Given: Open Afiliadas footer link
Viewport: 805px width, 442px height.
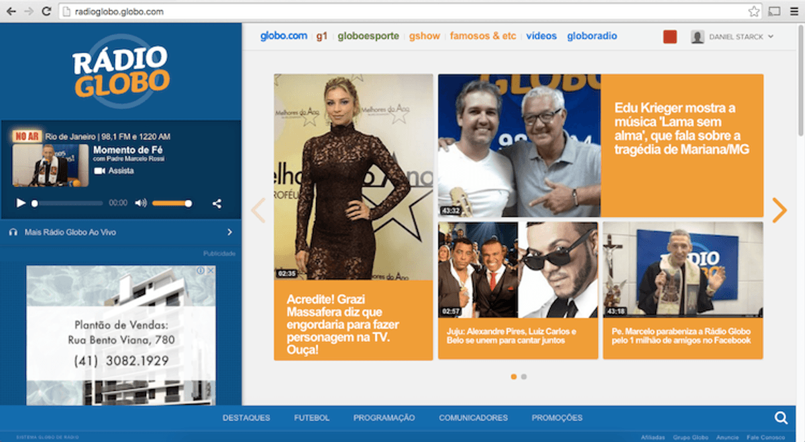Looking at the screenshot, I should coord(653,437).
